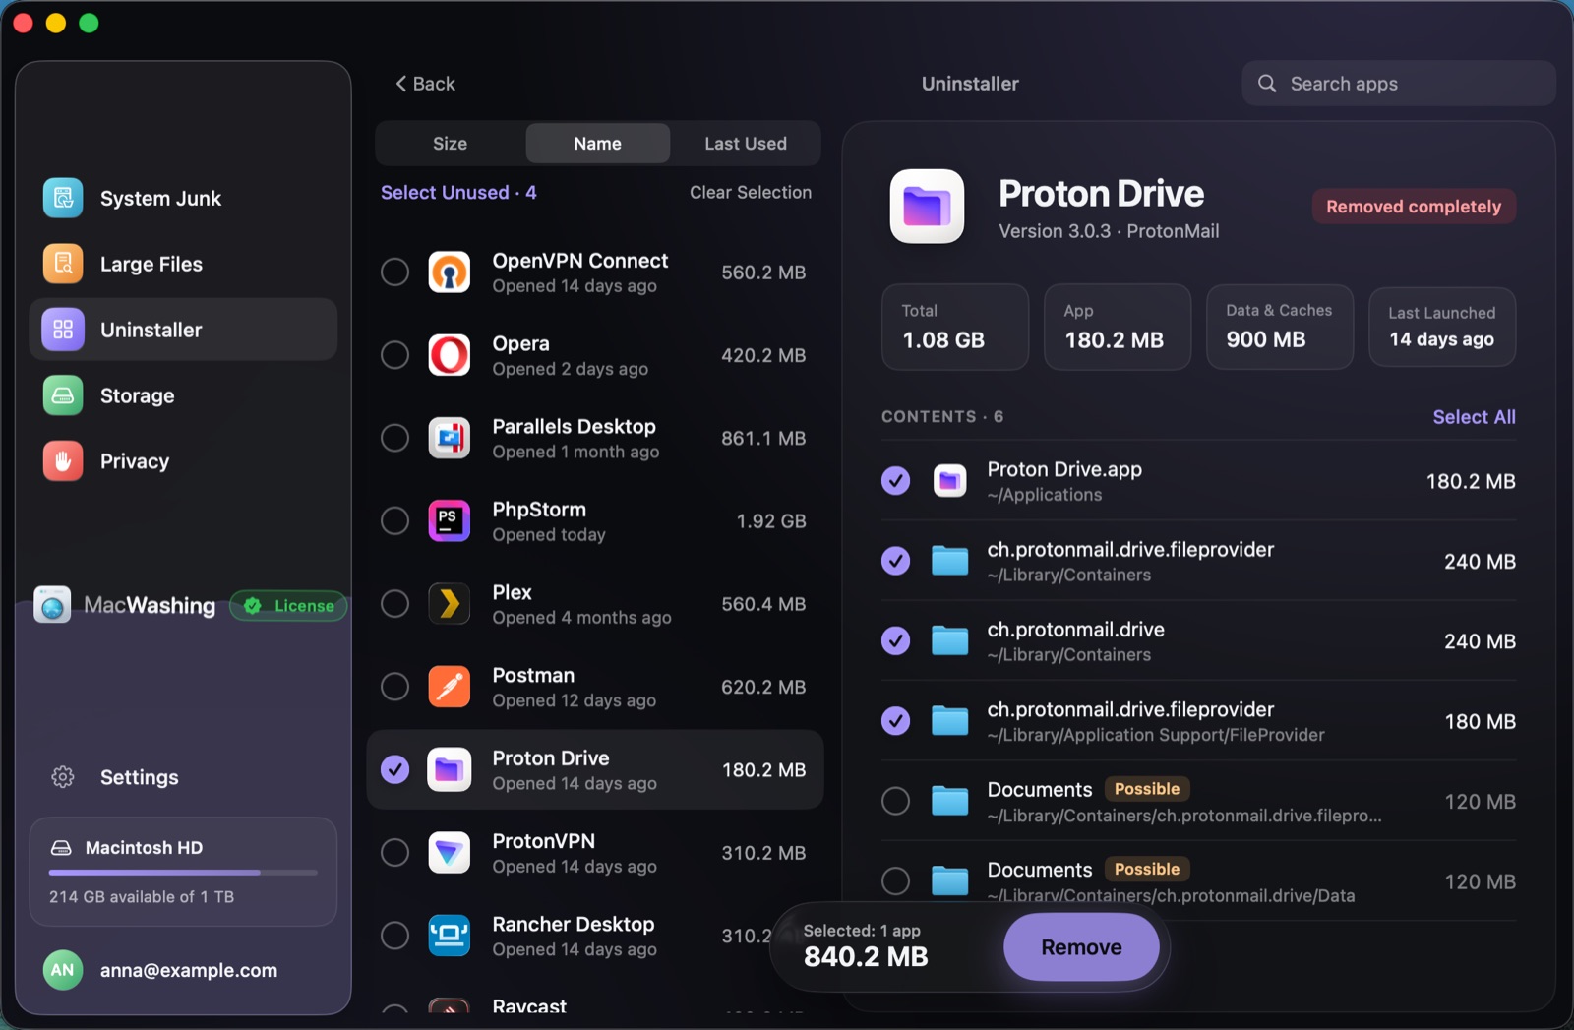This screenshot has height=1030, width=1574.
Task: Click the Postman app icon
Action: pyautogui.click(x=450, y=687)
